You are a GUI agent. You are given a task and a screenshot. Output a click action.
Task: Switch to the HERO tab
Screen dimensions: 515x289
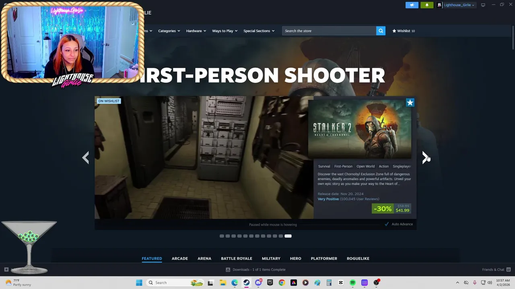[296, 258]
